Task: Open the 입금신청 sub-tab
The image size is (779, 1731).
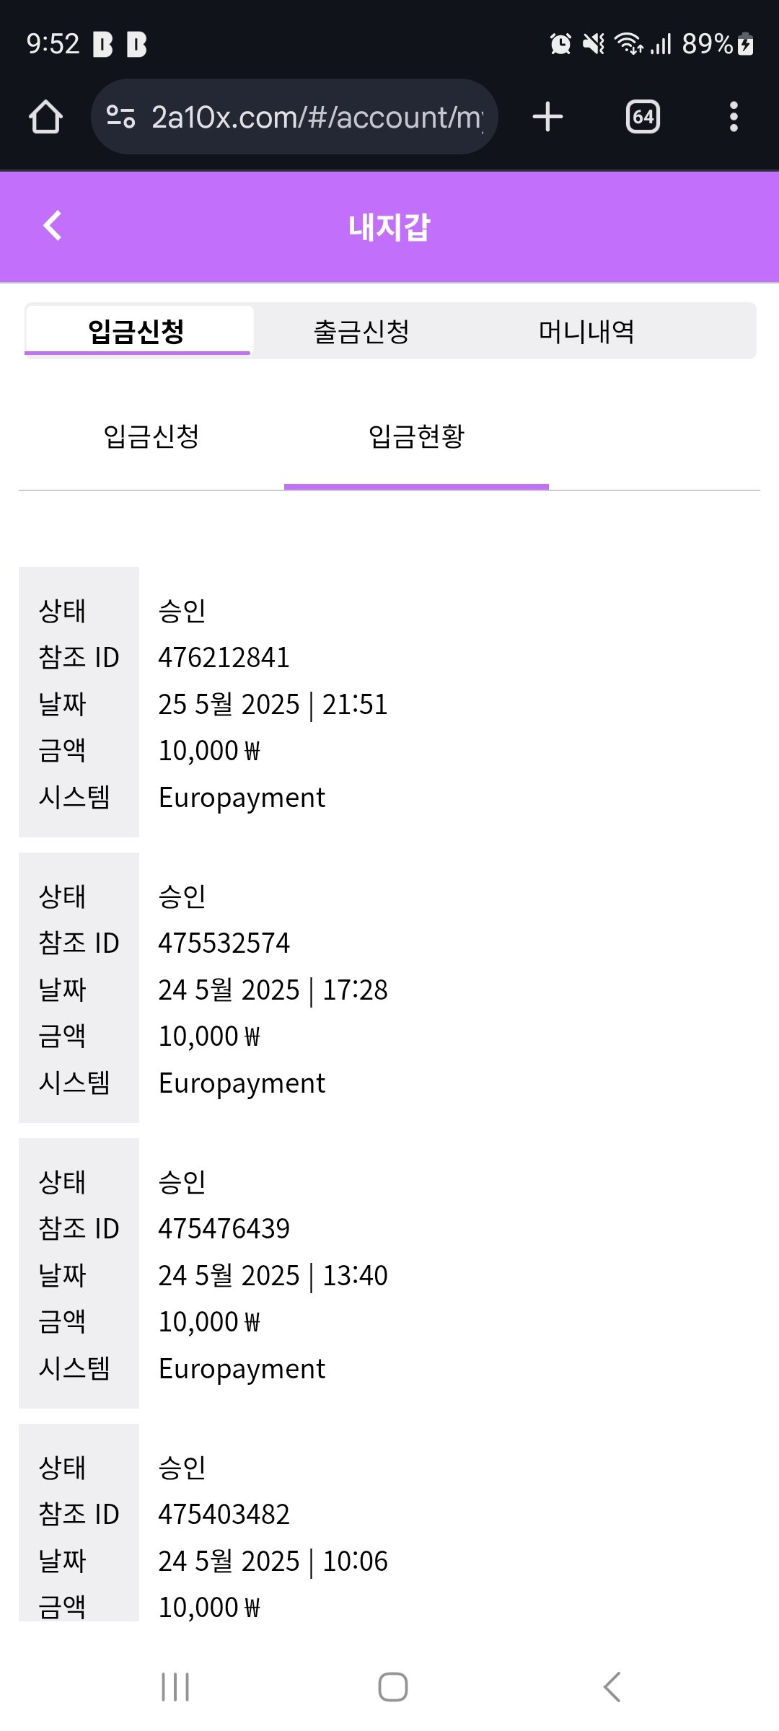Action: pos(151,436)
